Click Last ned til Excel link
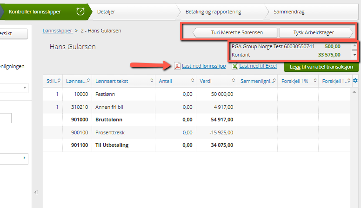The image size is (361, 208). click(x=258, y=66)
